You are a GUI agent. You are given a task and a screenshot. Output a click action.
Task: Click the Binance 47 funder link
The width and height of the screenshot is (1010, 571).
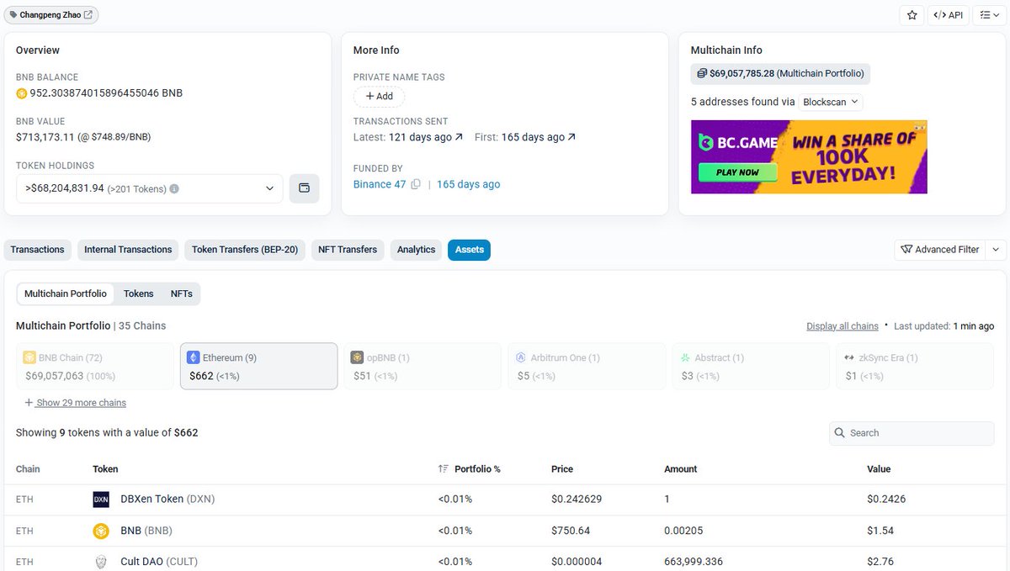pos(380,184)
